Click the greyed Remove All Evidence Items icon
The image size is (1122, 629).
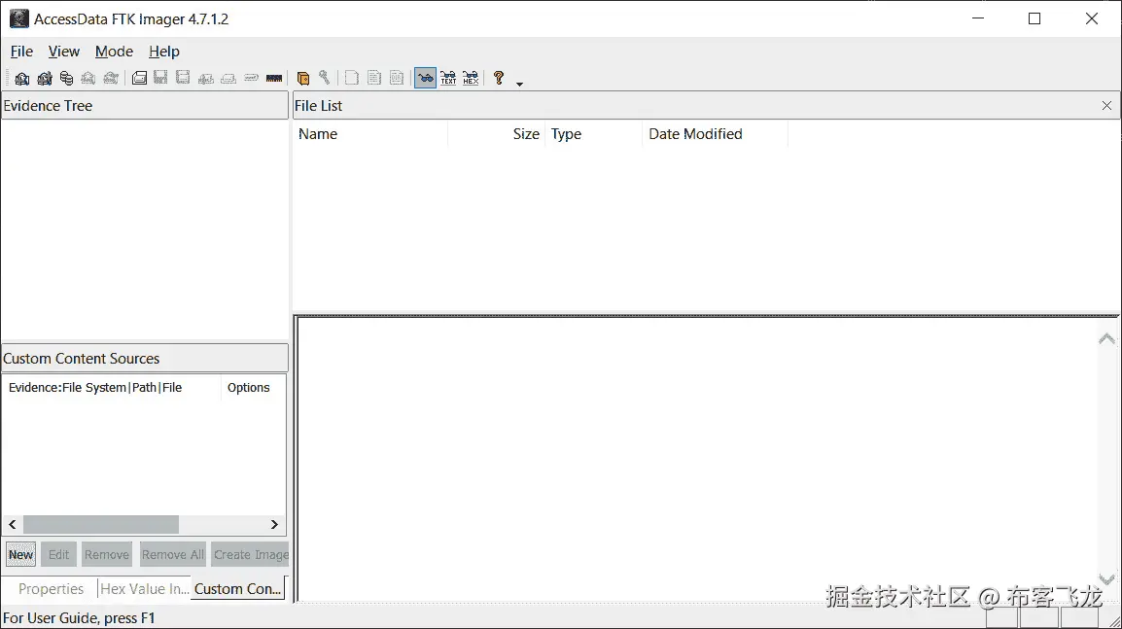click(110, 78)
